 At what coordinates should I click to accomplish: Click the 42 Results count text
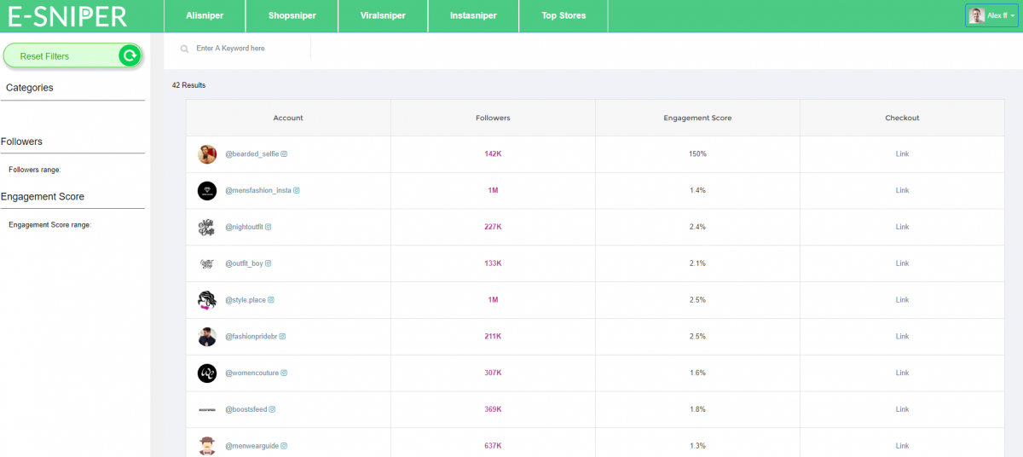(188, 85)
